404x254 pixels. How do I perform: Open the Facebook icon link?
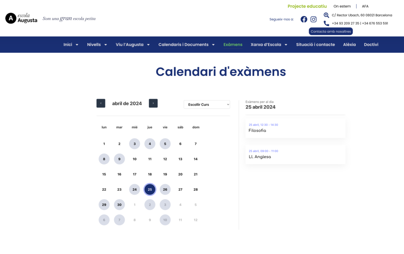[x=304, y=19]
